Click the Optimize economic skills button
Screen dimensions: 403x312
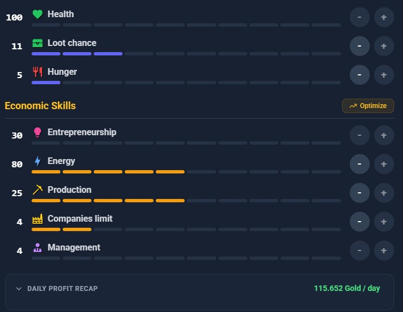point(368,106)
